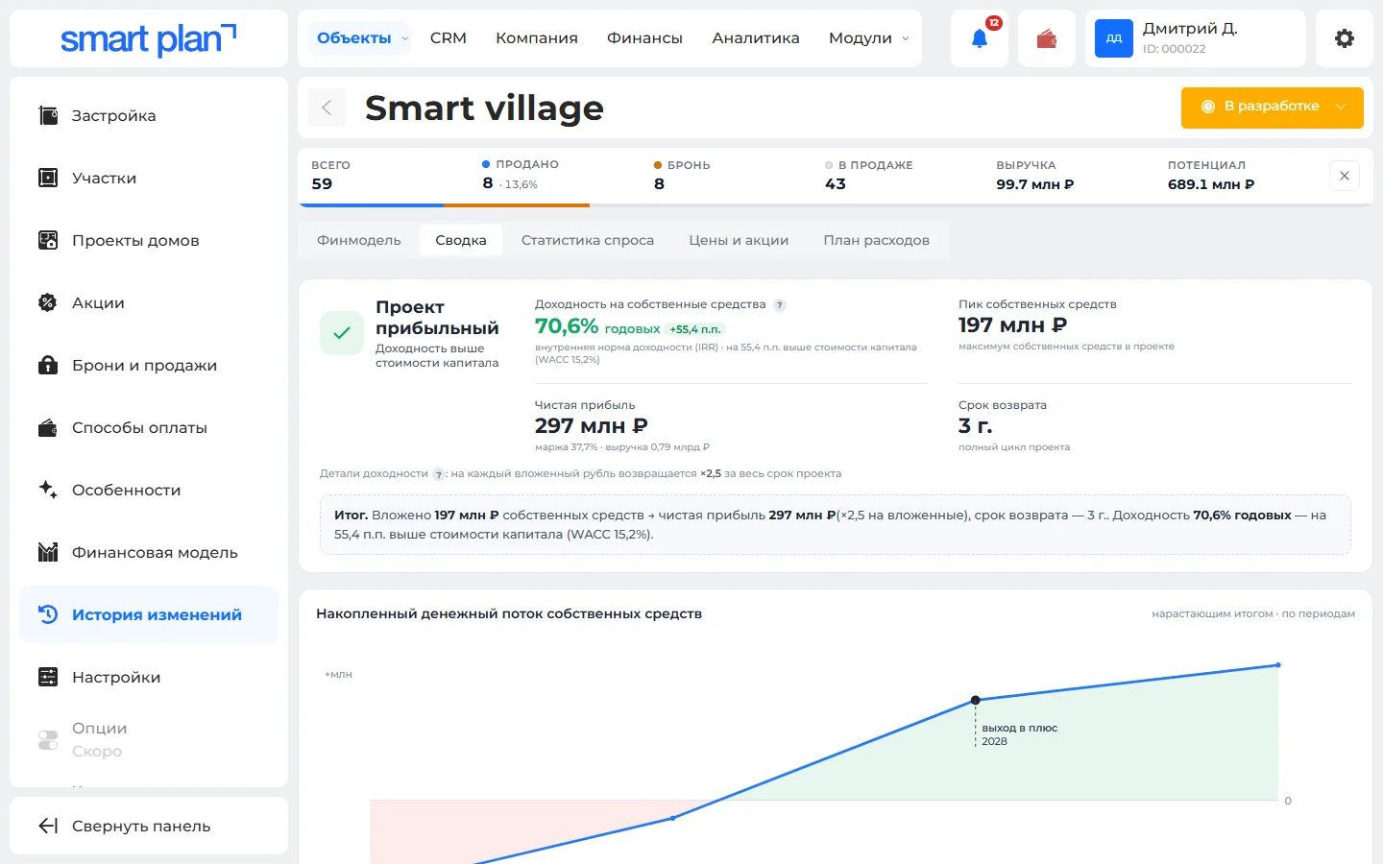Close the statistics summary bar
Image resolution: width=1383 pixels, height=864 pixels.
point(1345,176)
